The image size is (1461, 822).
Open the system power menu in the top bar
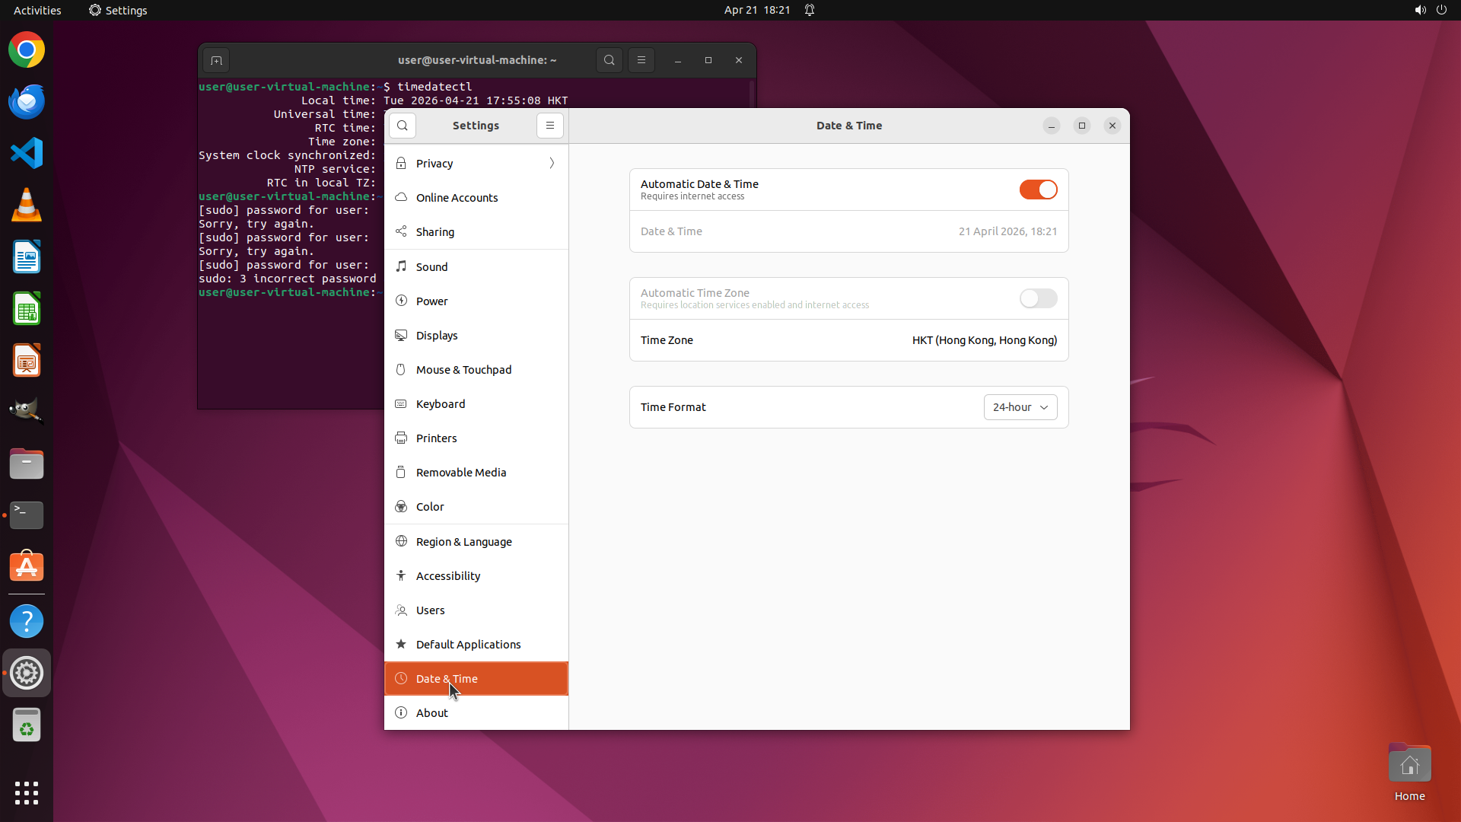1441,10
